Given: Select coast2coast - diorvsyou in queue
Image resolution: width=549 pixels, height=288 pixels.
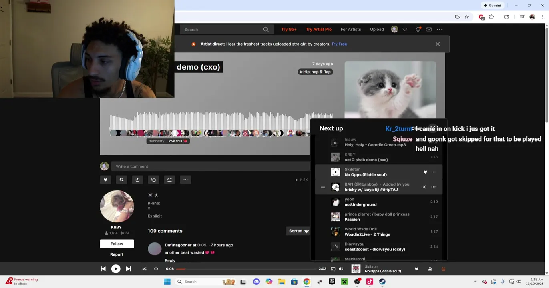Looking at the screenshot, I should coord(378,247).
